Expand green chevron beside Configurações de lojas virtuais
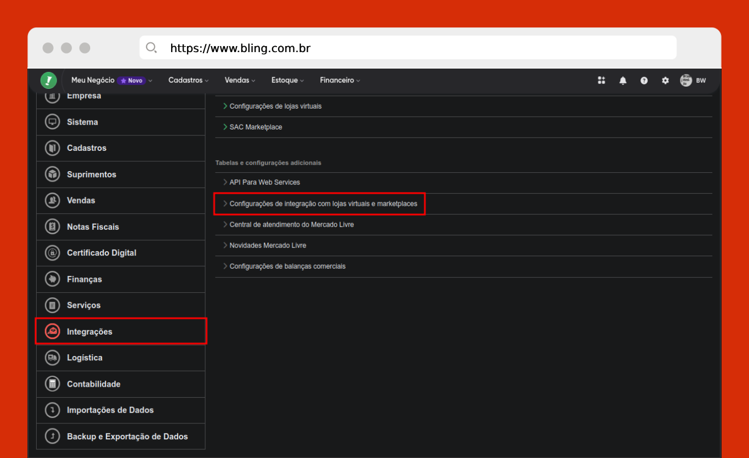 pos(225,106)
